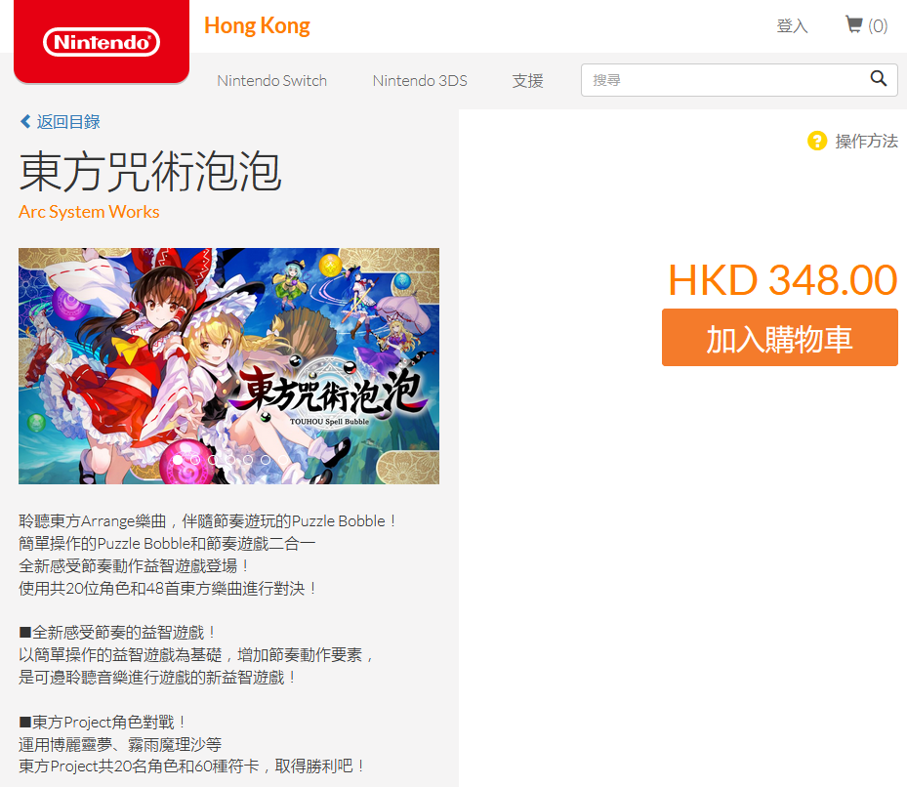Image resolution: width=907 pixels, height=787 pixels.
Task: Click the Nintendo logo
Action: click(102, 42)
